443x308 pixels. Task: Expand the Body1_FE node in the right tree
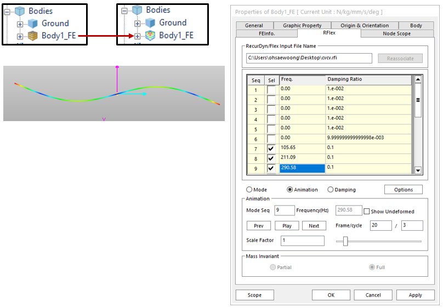[x=137, y=36]
